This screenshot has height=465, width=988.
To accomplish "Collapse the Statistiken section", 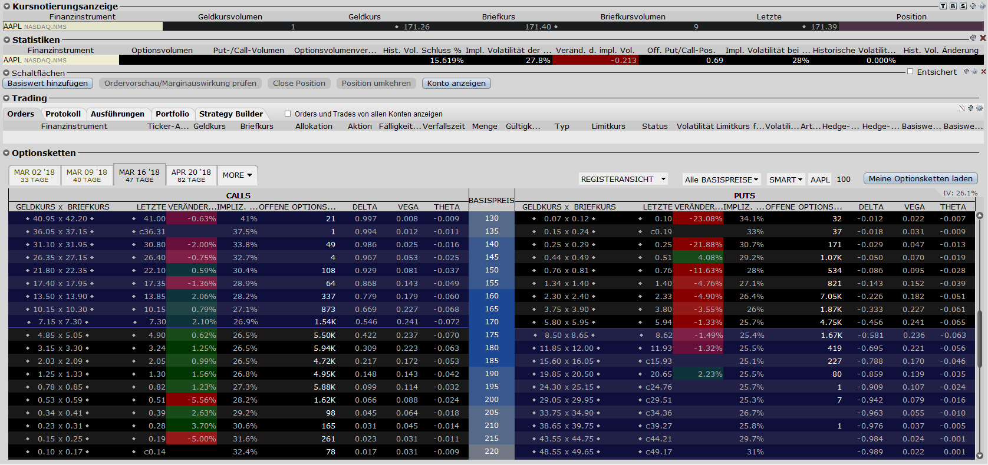I will [x=7, y=40].
